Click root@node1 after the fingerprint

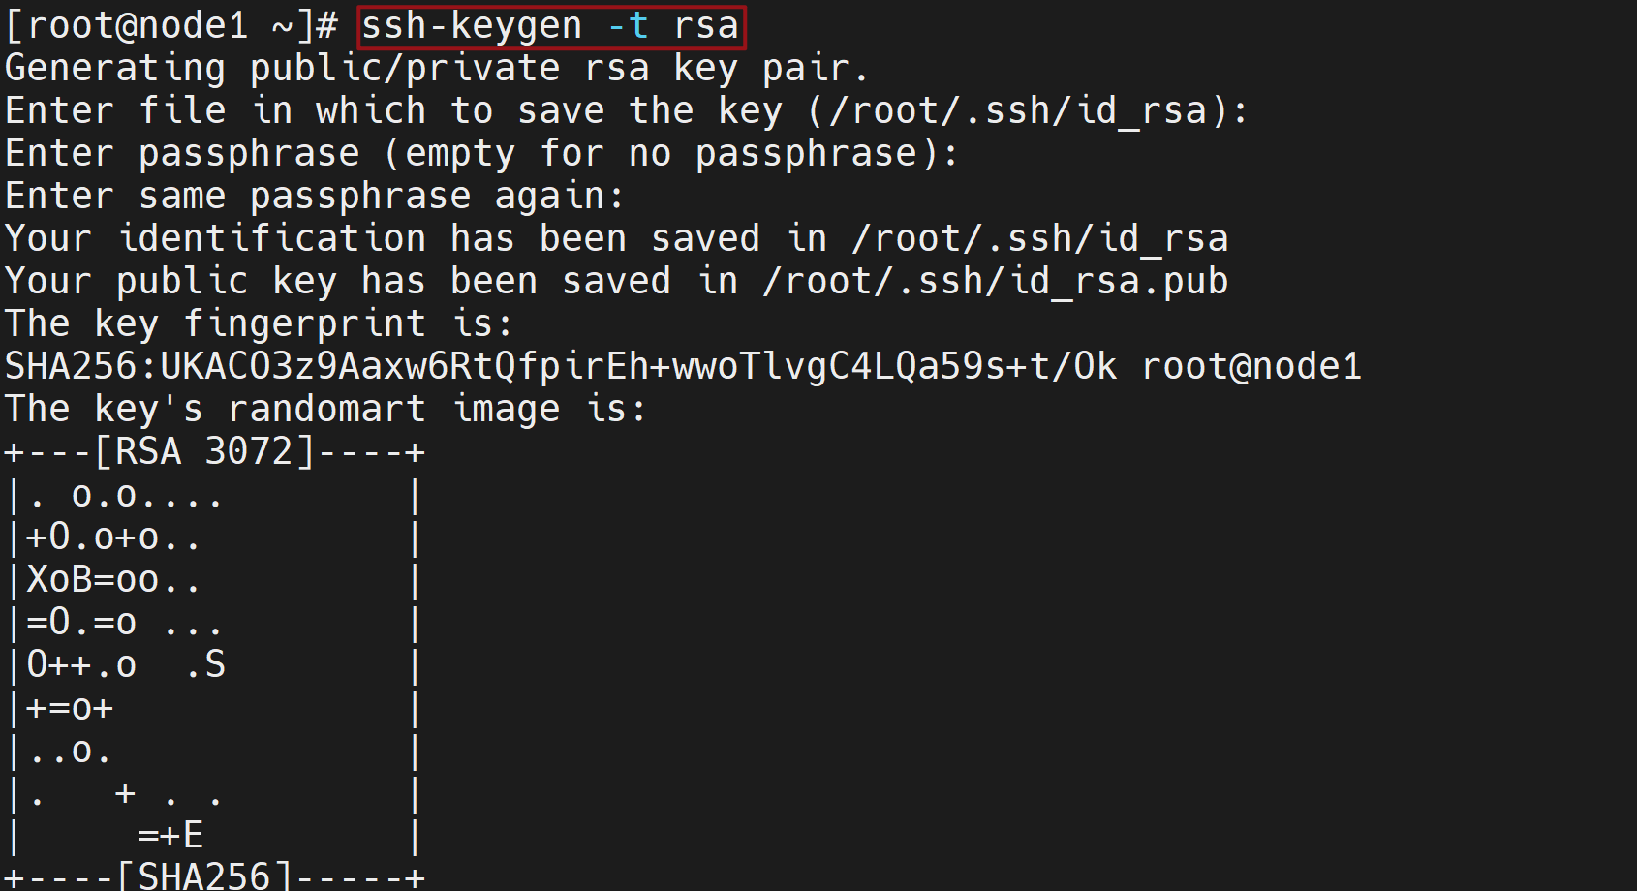point(1251,367)
